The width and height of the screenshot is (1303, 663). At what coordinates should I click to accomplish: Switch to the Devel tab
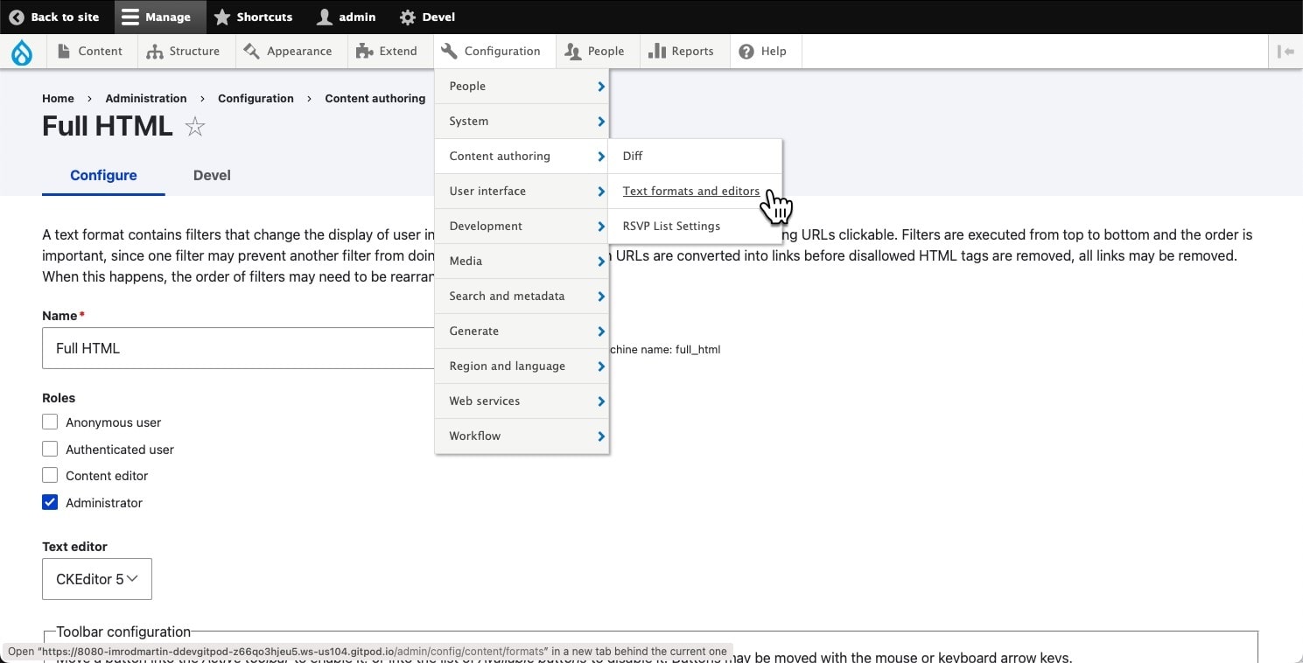[212, 175]
